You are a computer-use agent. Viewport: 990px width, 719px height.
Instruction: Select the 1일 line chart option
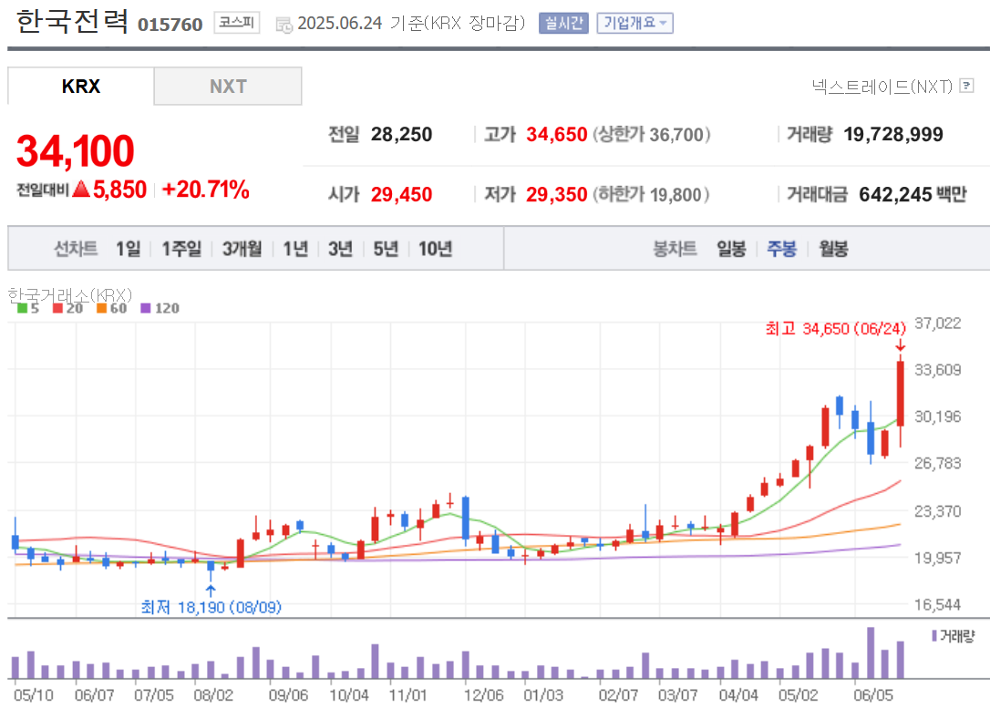[129, 249]
